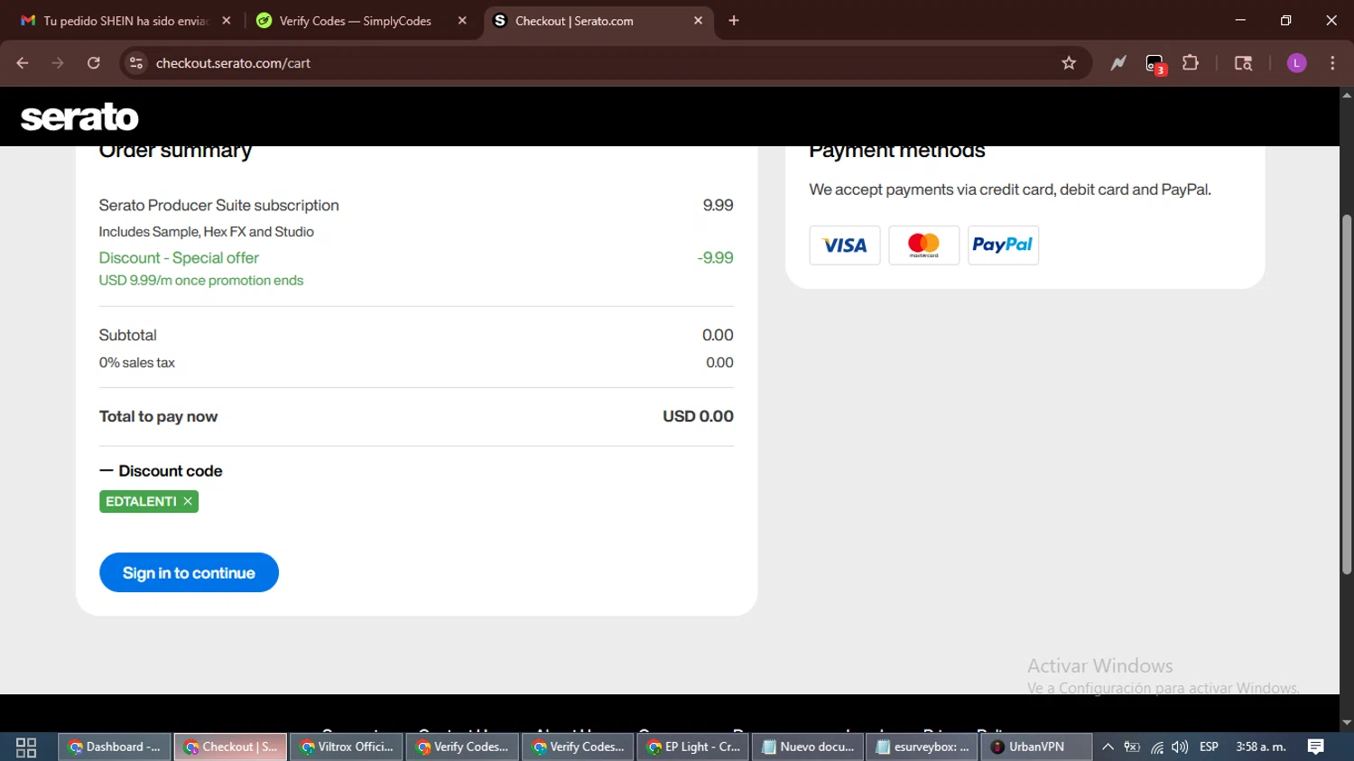Click the page vertical scrollbar thumb
The width and height of the screenshot is (1354, 761).
1347,394
